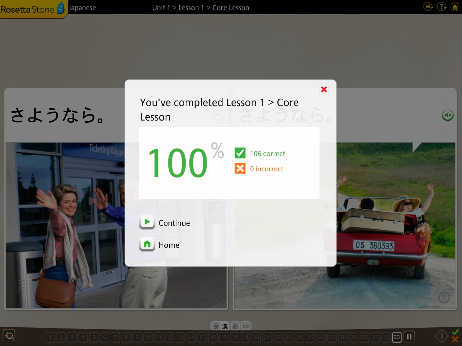The height and width of the screenshot is (346, 462).
Task: Jump to screen 10
Action: [148, 337]
